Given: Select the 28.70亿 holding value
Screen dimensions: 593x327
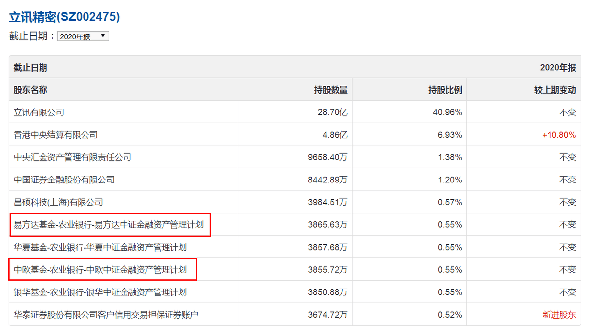Looking at the screenshot, I should (x=333, y=112).
